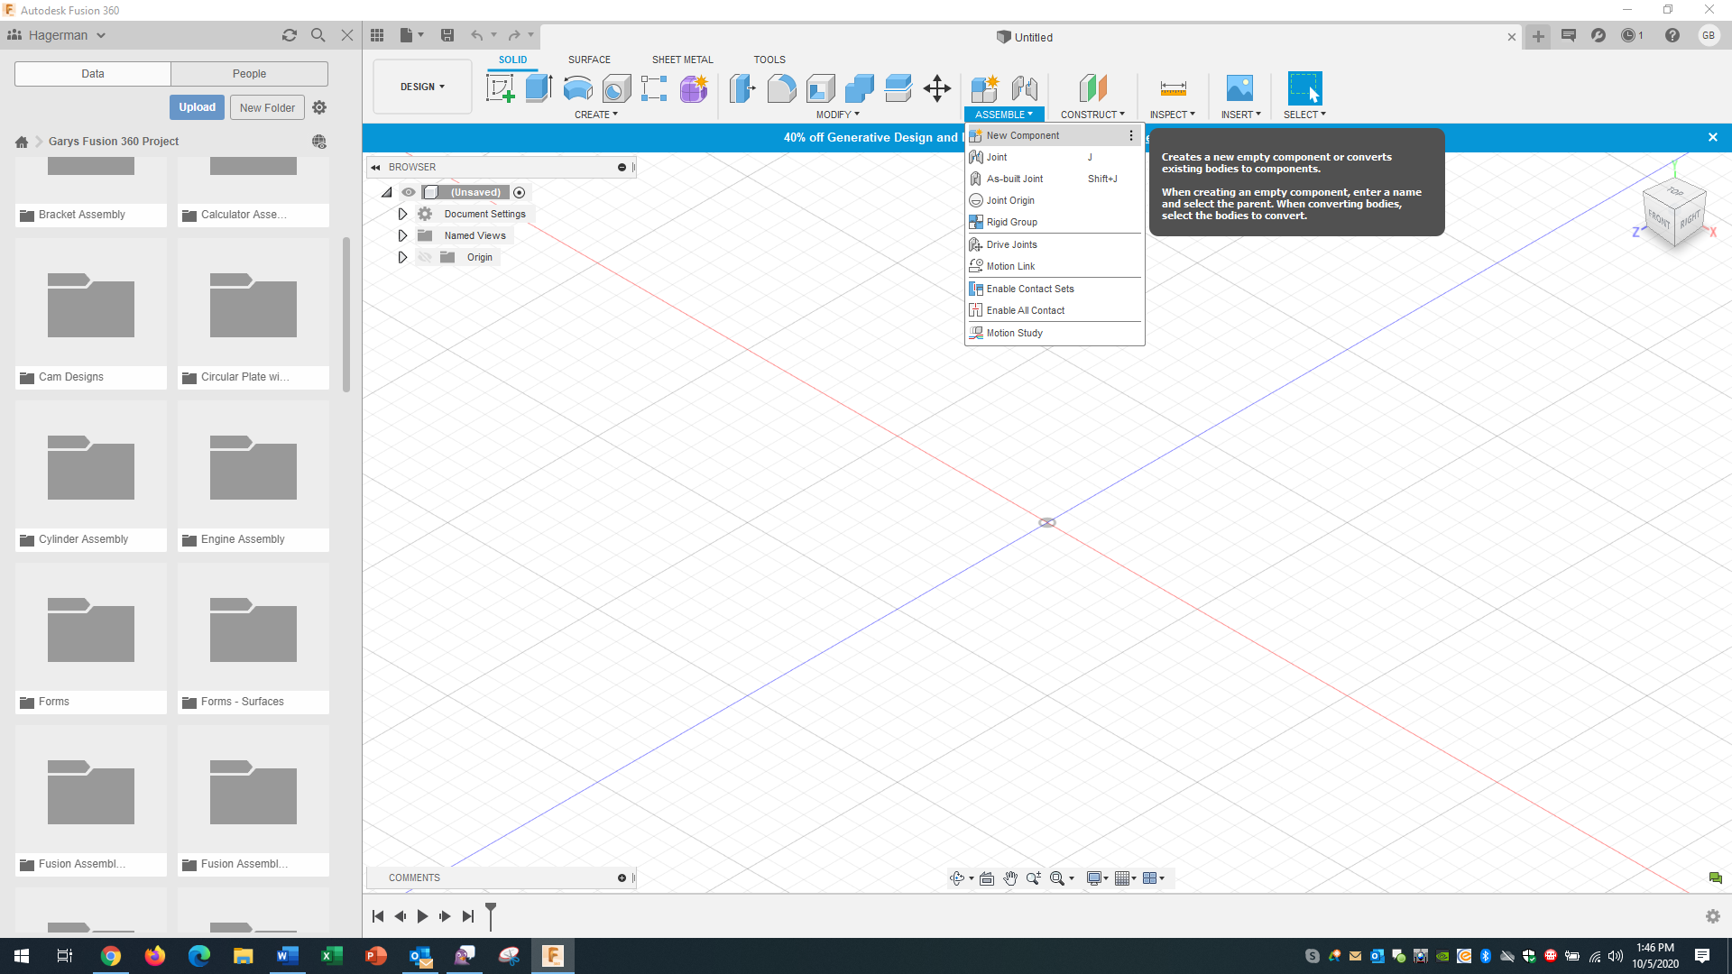Open the Hole tool
The width and height of the screenshot is (1732, 974).
(616, 88)
